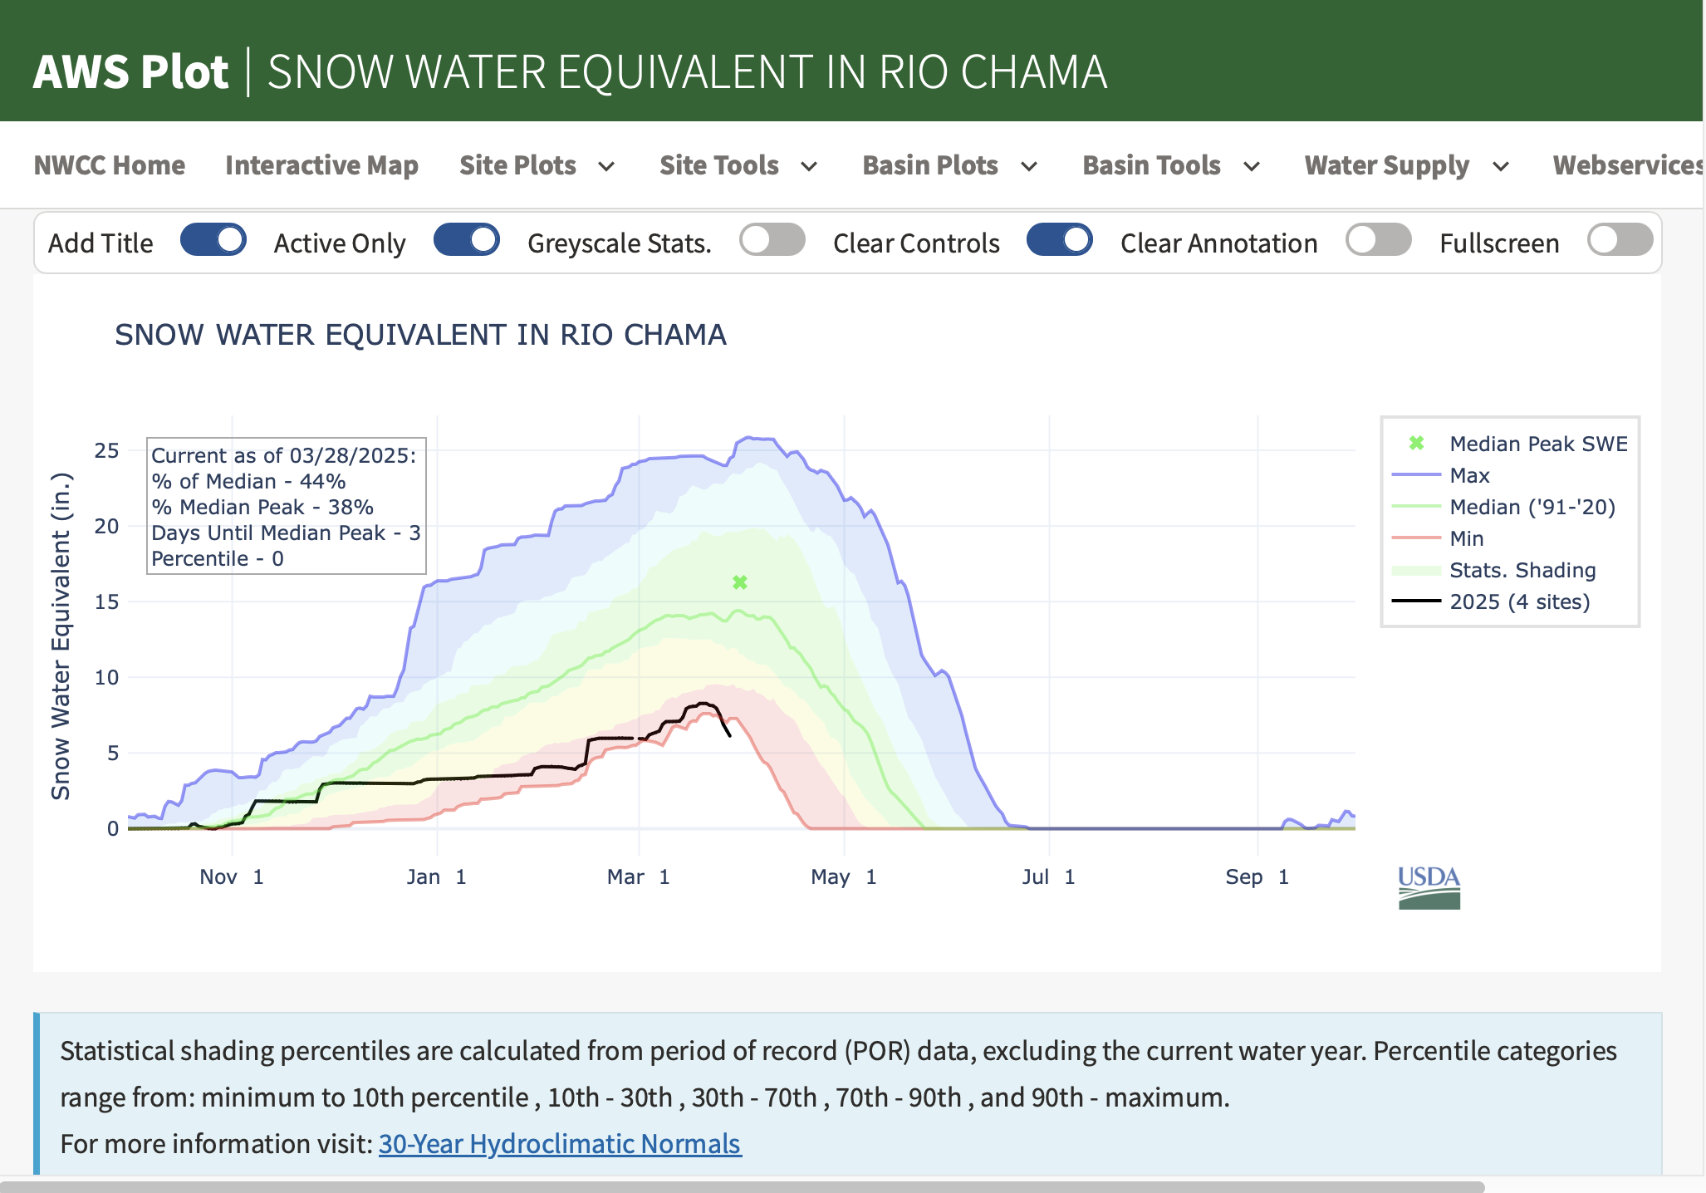
Task: Click the Max legend line entry
Action: 1468,475
